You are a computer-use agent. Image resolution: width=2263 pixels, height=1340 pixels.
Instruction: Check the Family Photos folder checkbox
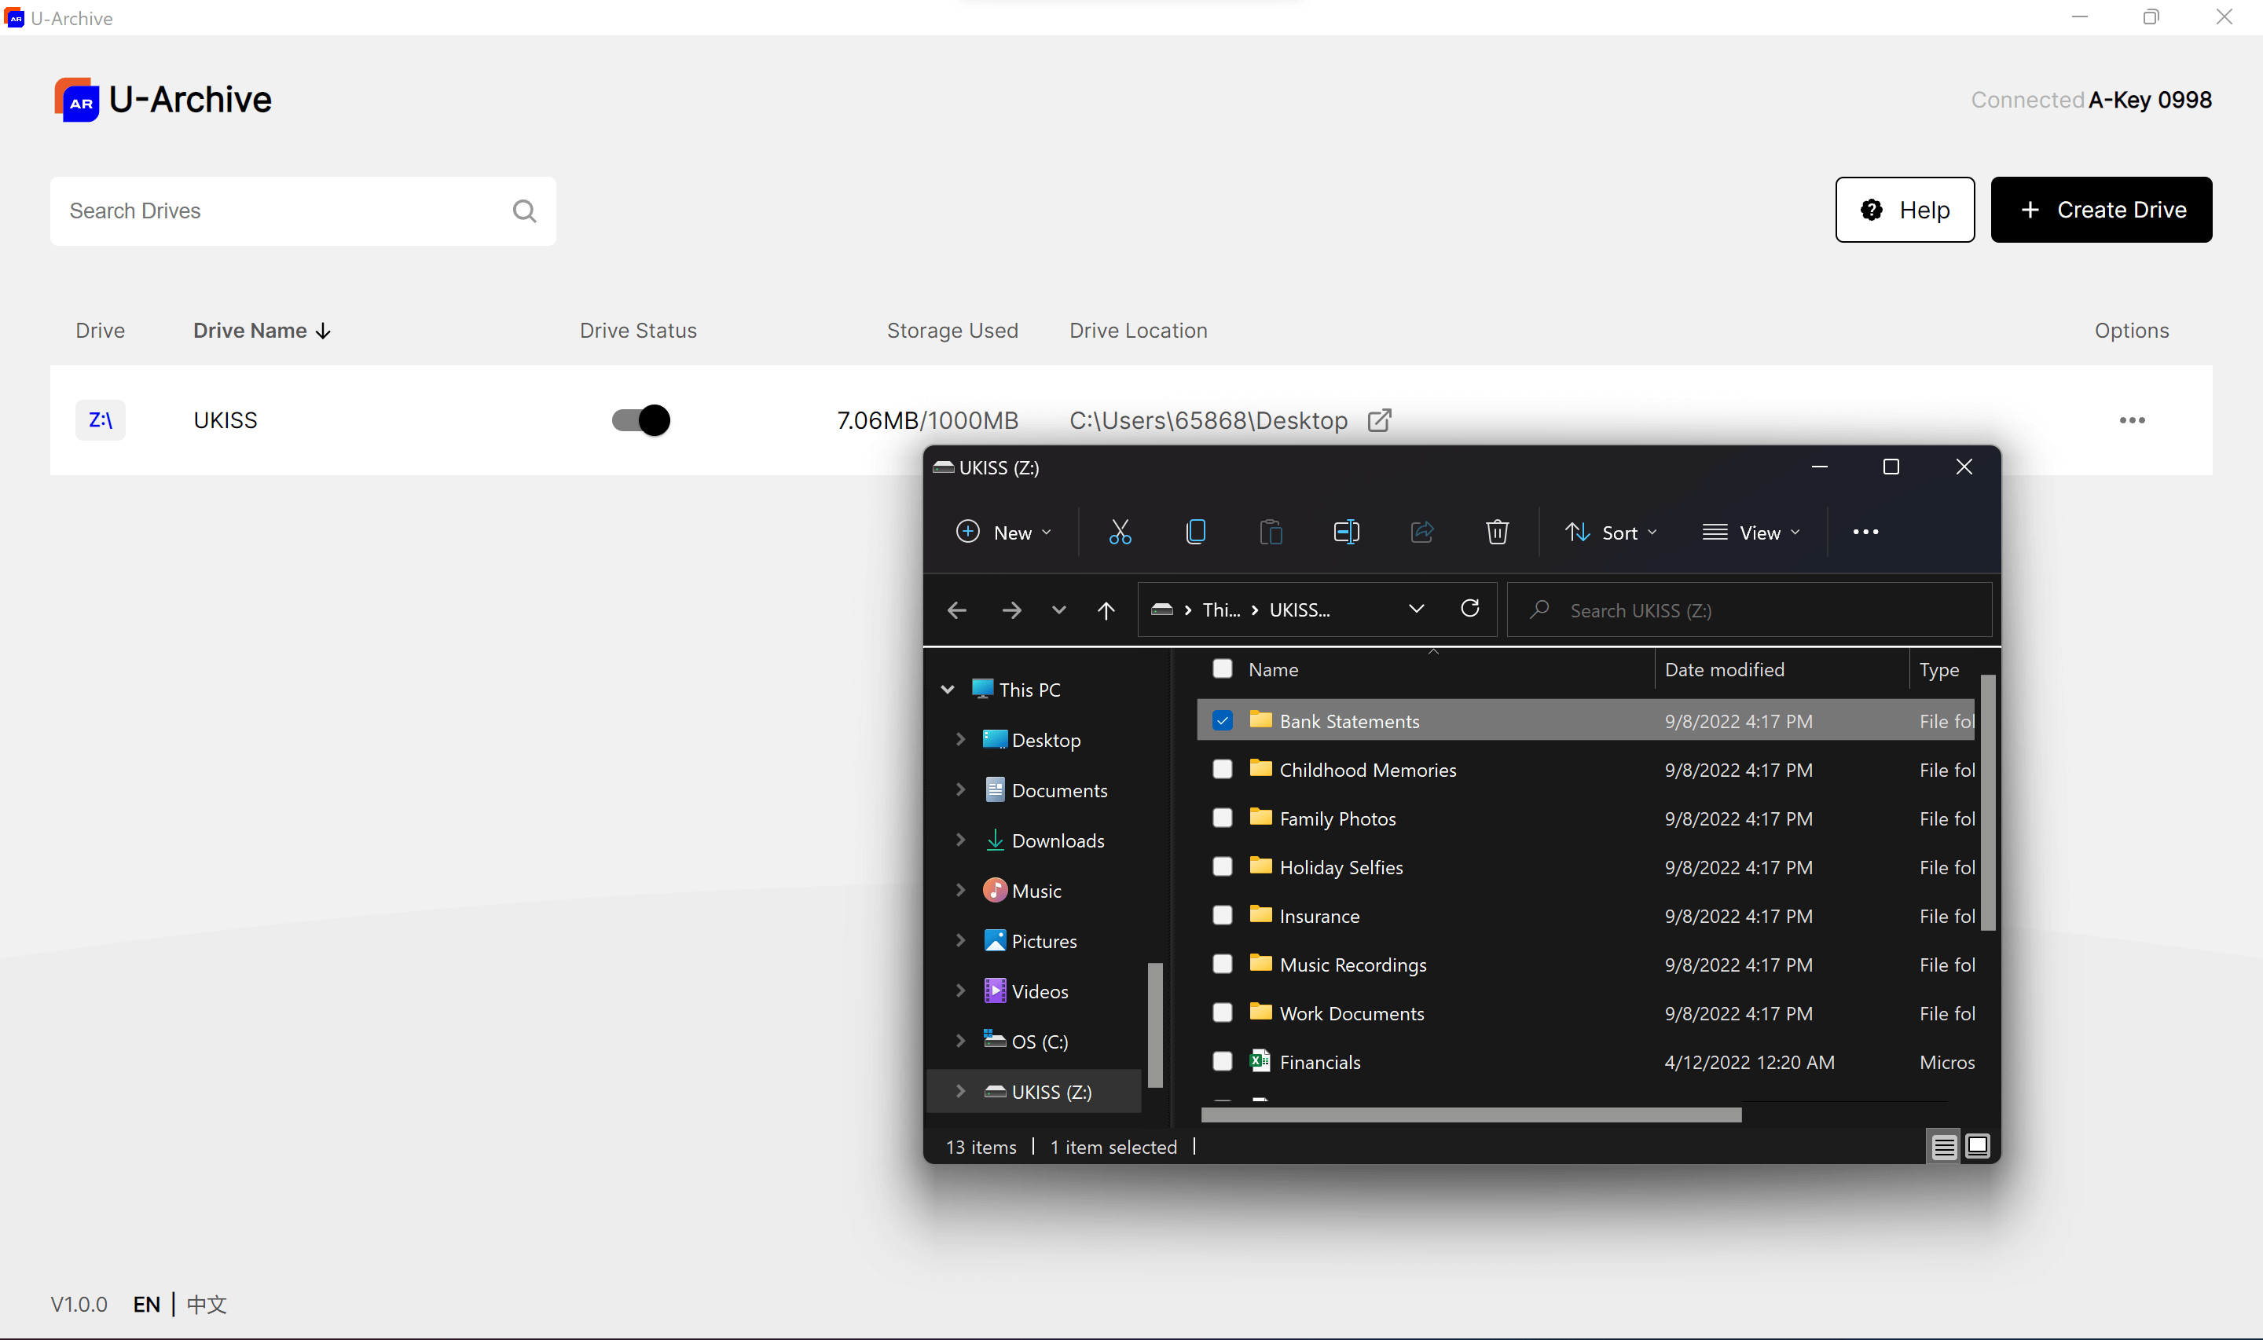pos(1223,818)
